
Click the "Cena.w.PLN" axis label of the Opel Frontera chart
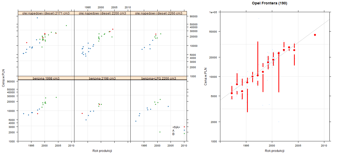(206, 76)
